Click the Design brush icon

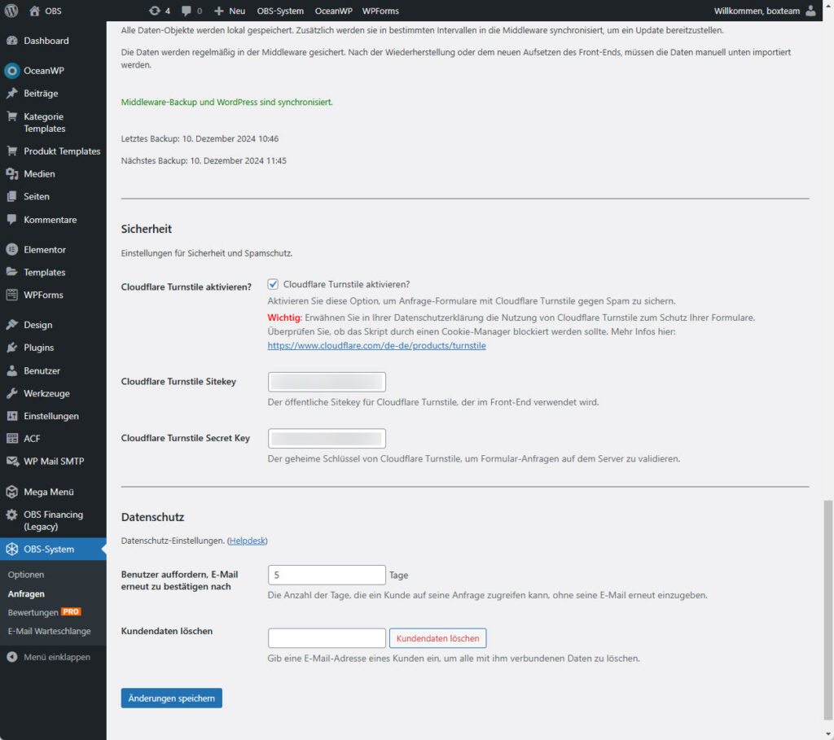pyautogui.click(x=11, y=325)
